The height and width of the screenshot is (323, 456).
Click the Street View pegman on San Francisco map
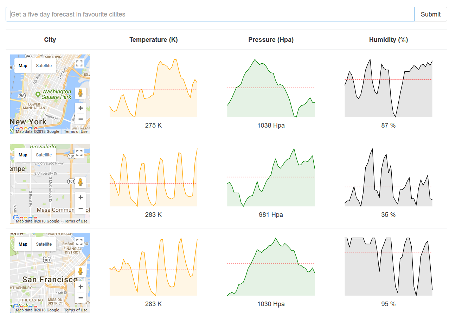(81, 272)
